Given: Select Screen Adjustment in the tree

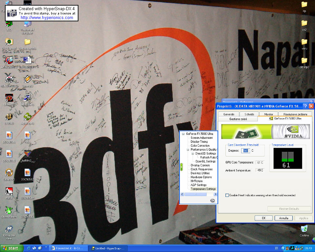Looking at the screenshot, I should click(202, 138).
